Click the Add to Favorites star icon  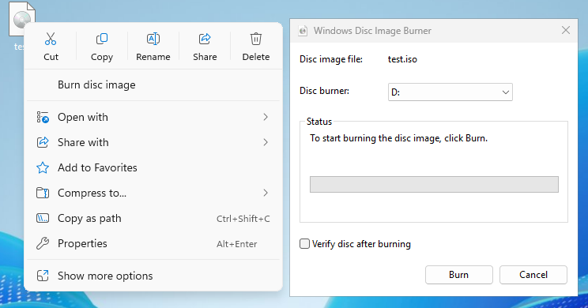pyautogui.click(x=43, y=167)
